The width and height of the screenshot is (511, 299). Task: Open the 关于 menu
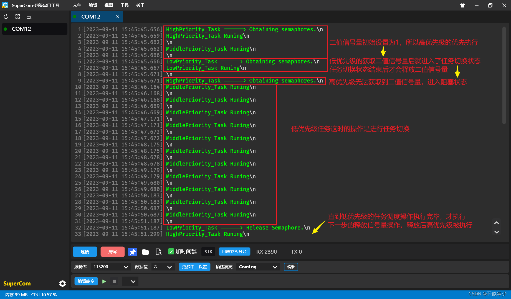point(140,5)
